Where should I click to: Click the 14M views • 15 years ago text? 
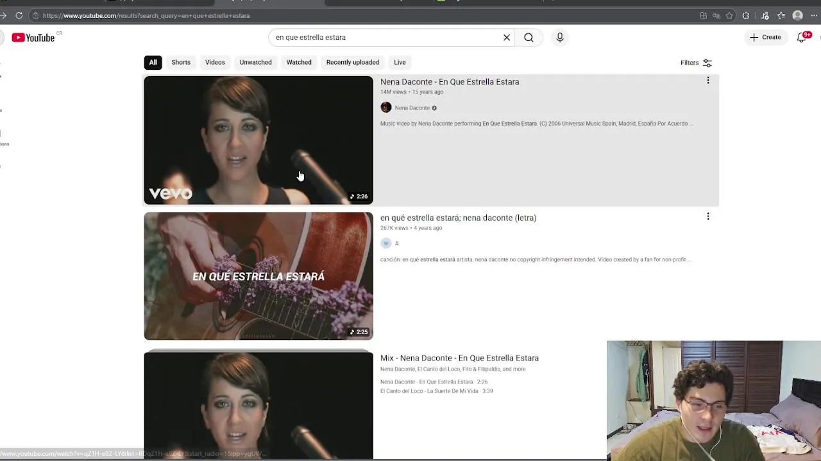412,92
